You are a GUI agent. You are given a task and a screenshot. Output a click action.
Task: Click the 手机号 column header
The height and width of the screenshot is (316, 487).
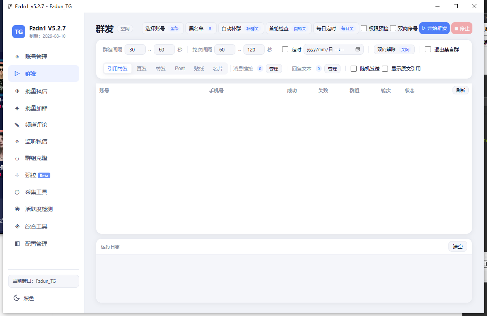216,90
